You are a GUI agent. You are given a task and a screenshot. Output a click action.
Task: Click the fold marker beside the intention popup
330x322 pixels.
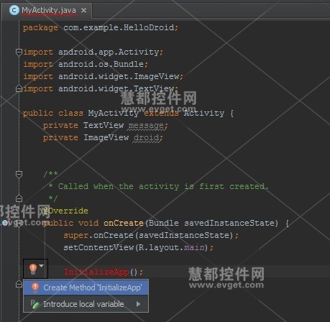[x=19, y=285]
